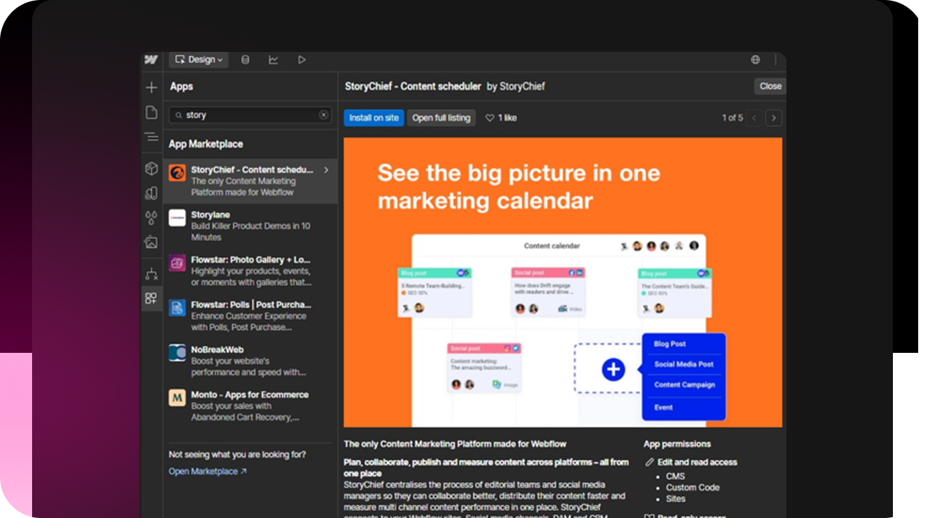Select Flowstar: Polls | Post Purchase result
The image size is (925, 518).
pyautogui.click(x=250, y=316)
